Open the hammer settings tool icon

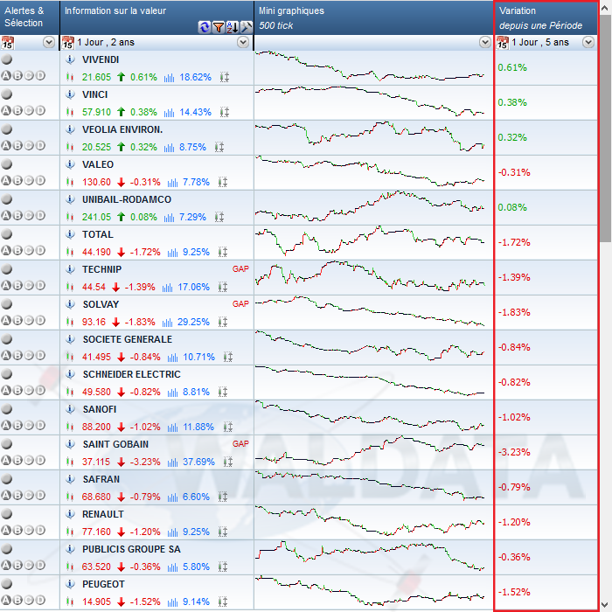point(247,27)
